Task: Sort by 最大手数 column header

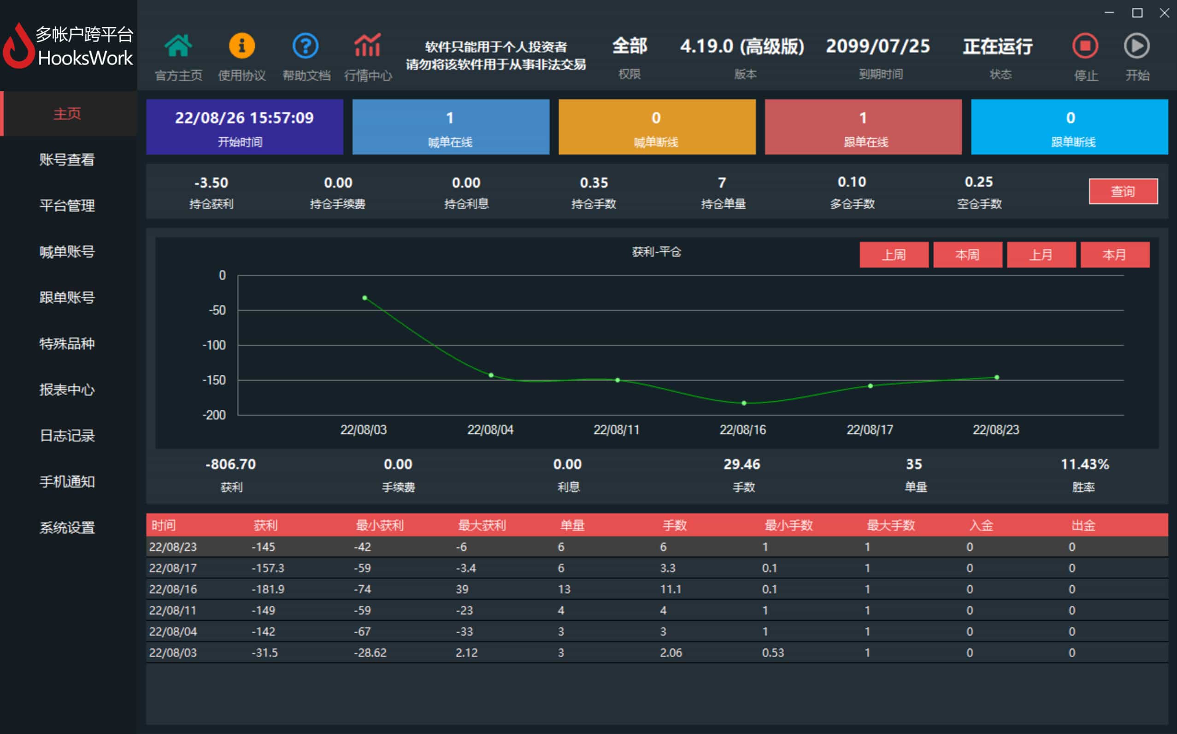Action: (x=891, y=525)
